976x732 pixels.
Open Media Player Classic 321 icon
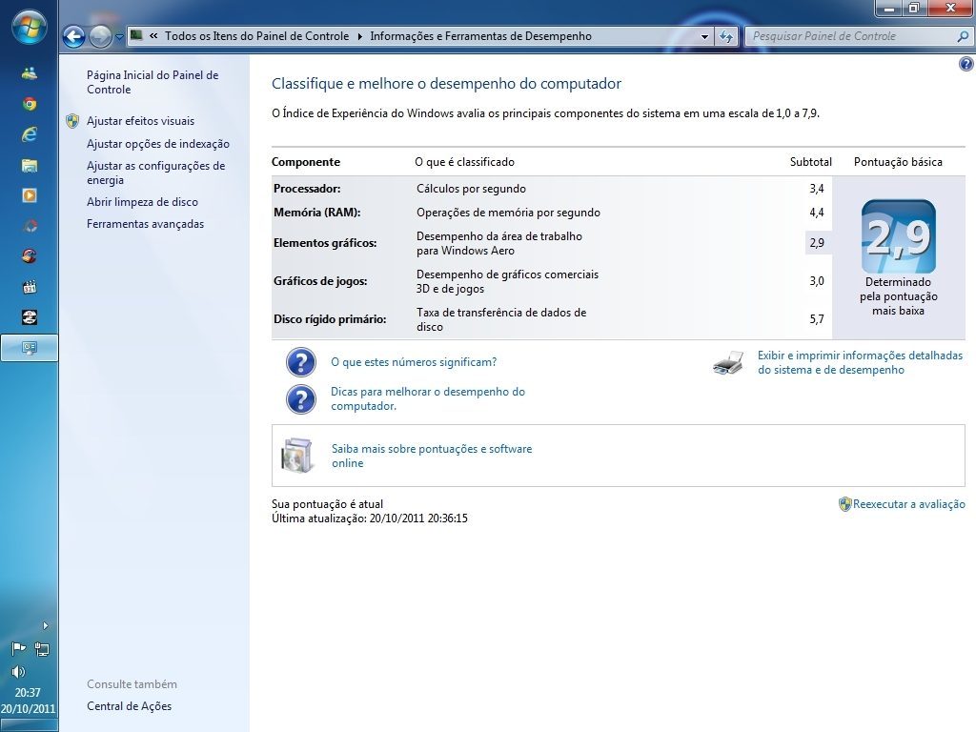(x=30, y=287)
